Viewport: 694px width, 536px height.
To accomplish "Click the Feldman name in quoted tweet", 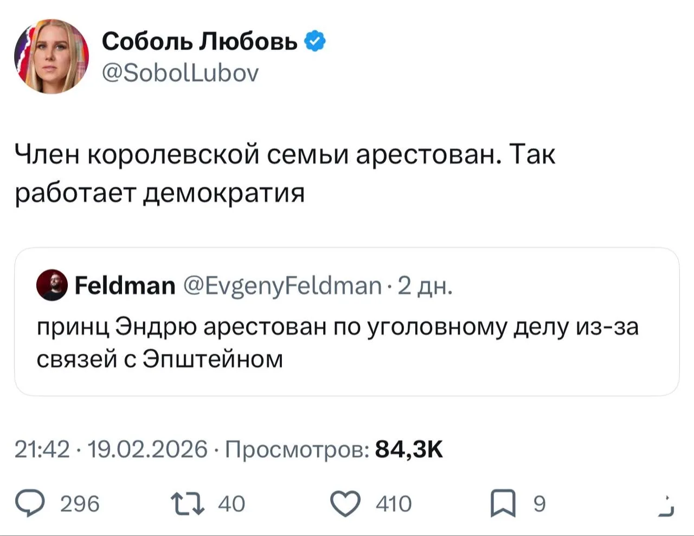I will pyautogui.click(x=125, y=285).
